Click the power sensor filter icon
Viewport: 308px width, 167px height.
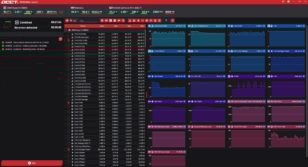point(138,20)
